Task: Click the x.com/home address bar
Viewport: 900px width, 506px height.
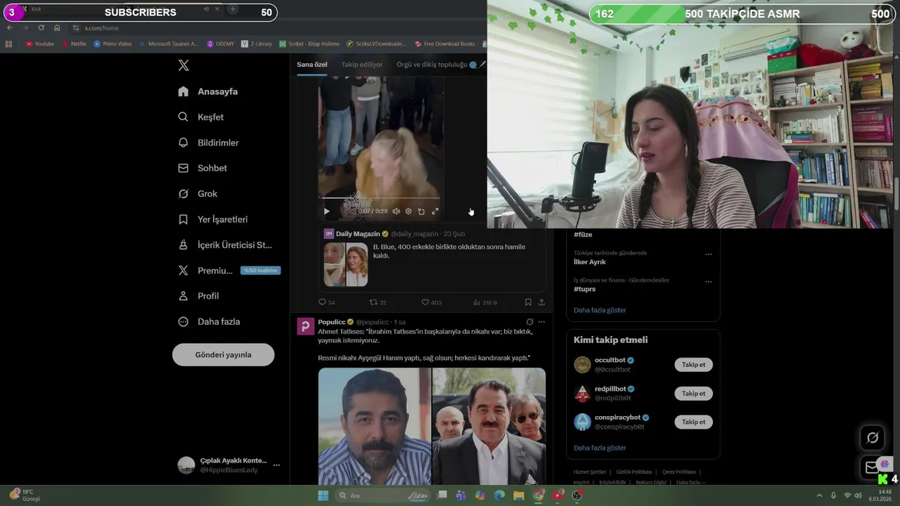Action: pos(101,28)
